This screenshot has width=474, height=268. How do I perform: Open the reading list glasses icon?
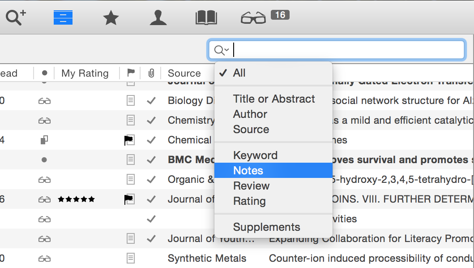click(x=253, y=18)
